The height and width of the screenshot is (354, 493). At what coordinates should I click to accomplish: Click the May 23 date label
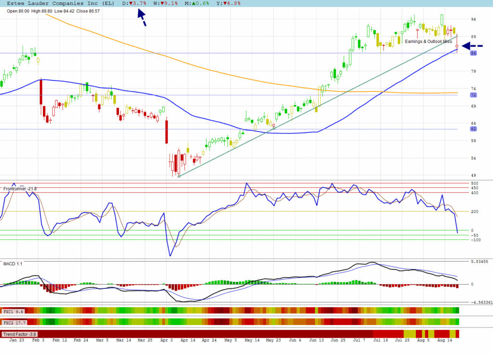point(273,340)
